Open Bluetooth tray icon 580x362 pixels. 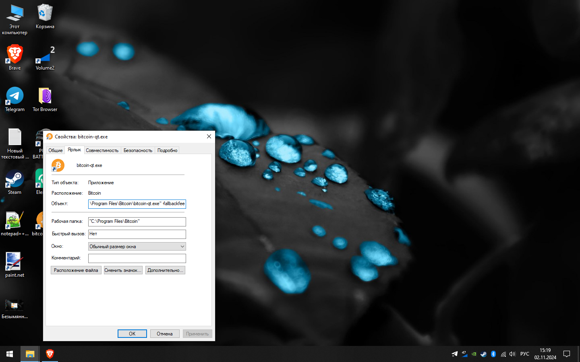point(493,354)
